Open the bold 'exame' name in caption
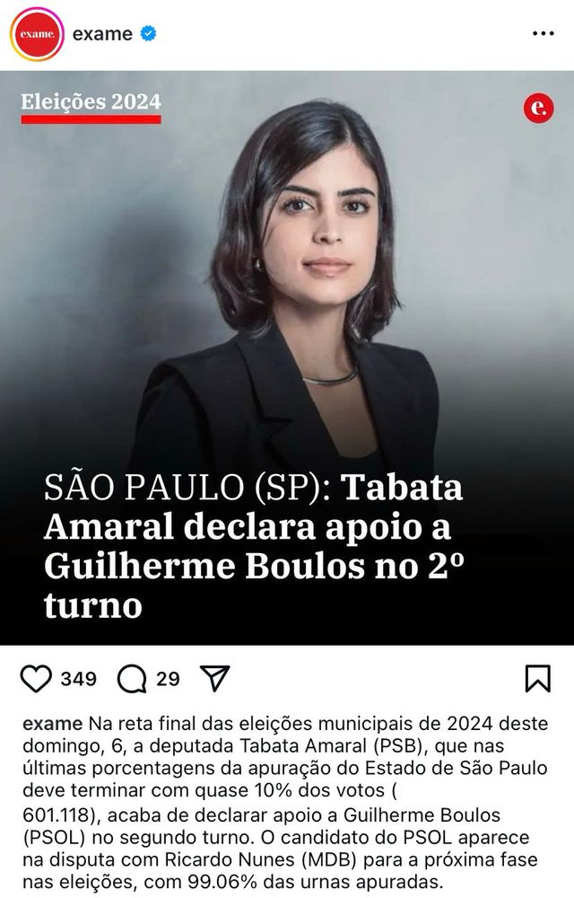The height and width of the screenshot is (898, 574). 53,723
